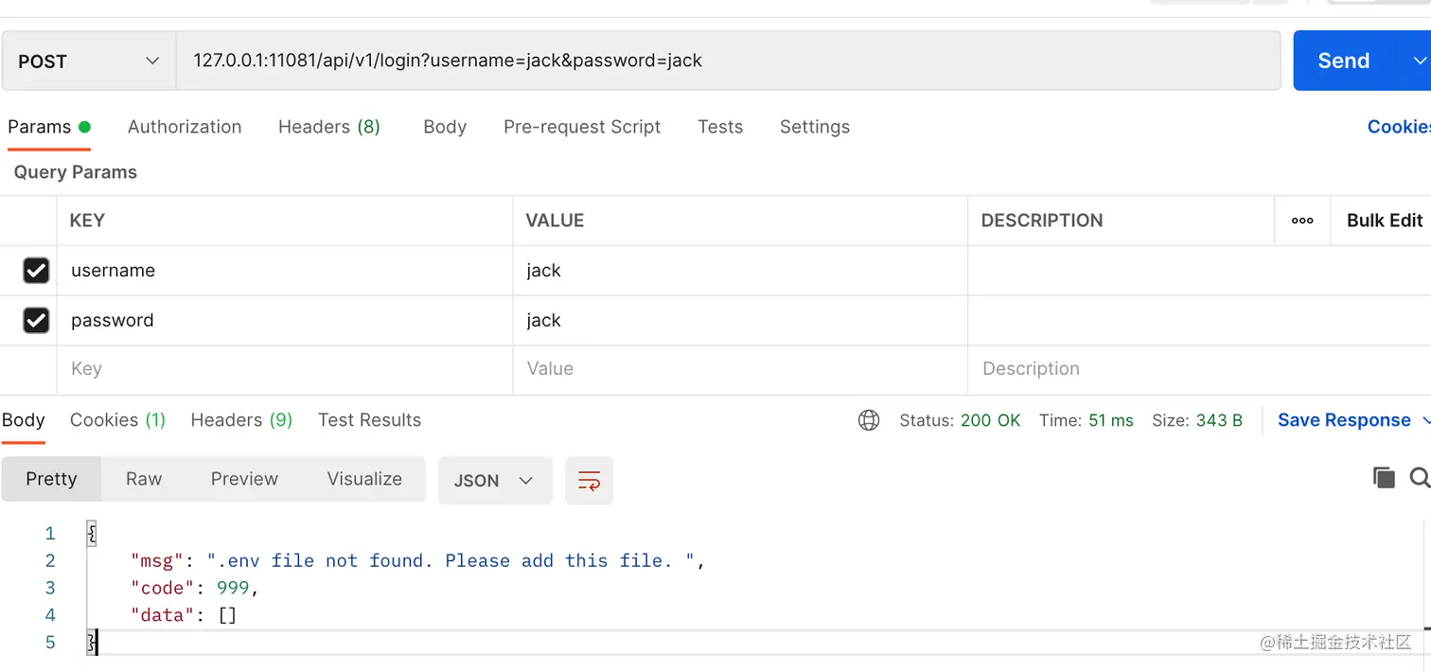
Task: Click the request URL input field
Action: coord(728,61)
